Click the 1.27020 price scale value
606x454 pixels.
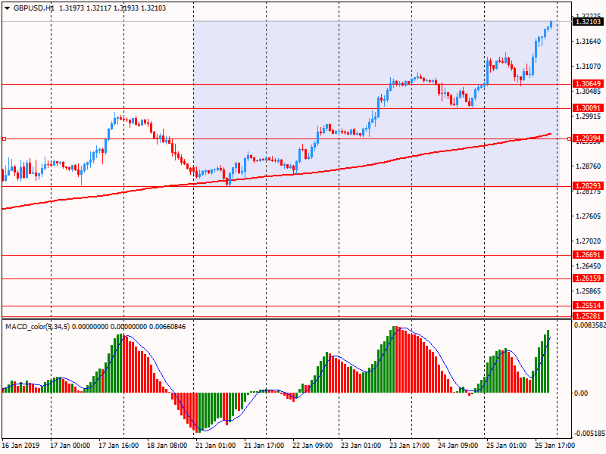pos(589,241)
